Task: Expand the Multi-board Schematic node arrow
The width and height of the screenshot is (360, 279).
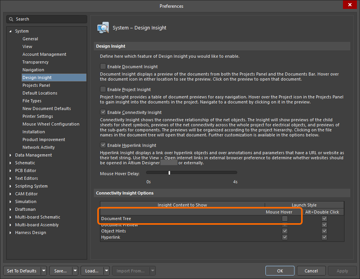Action: (x=10, y=217)
